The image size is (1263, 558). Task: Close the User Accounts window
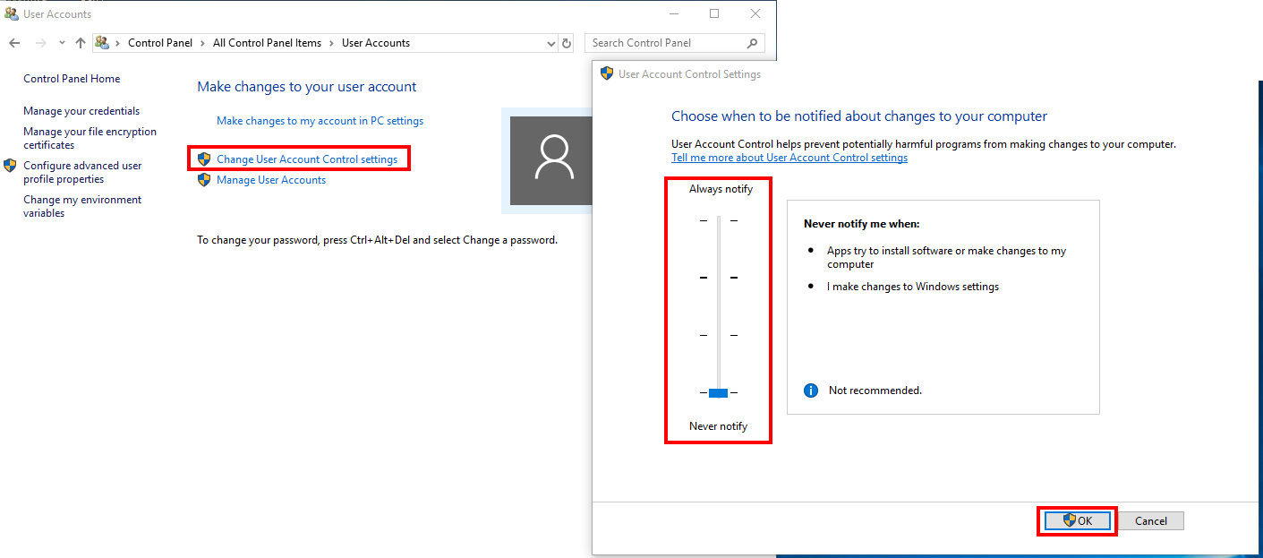[755, 13]
